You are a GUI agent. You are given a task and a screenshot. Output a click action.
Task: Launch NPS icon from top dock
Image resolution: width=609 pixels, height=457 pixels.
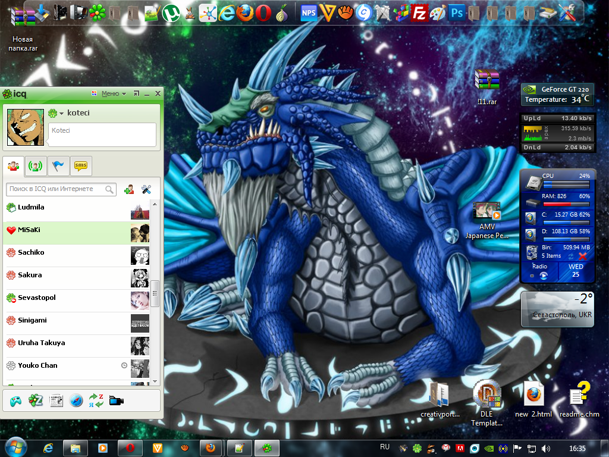[309, 14]
